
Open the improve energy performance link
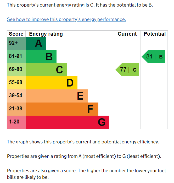point(66,19)
